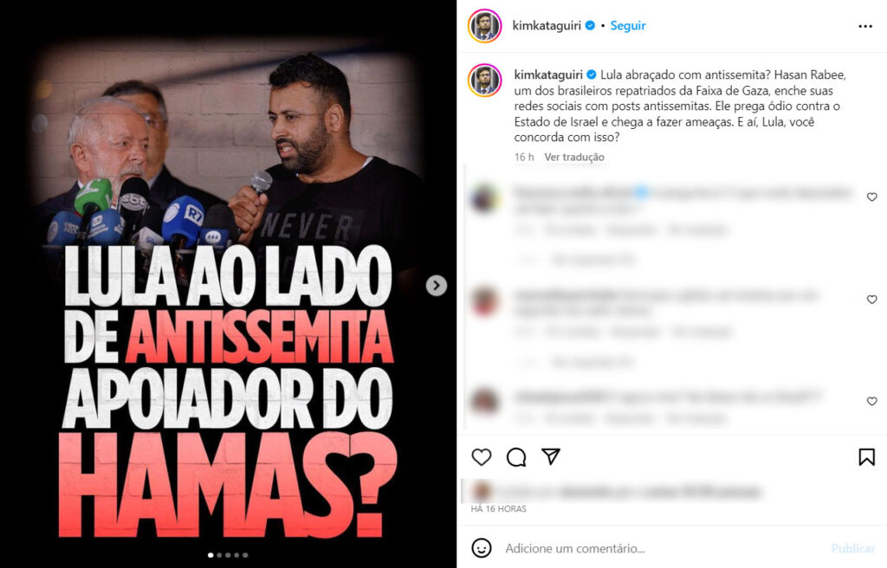Open emoji picker smiley icon

coord(482,548)
